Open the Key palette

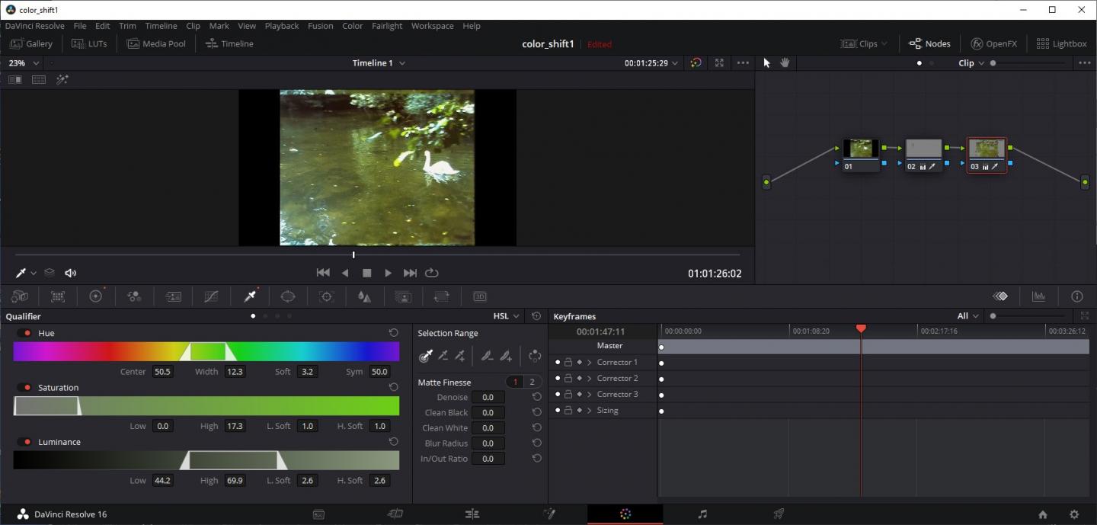tap(404, 296)
